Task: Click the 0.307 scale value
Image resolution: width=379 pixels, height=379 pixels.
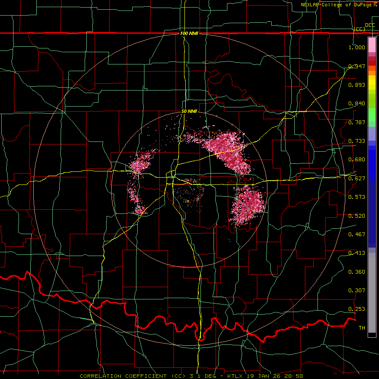Action: [357, 291]
